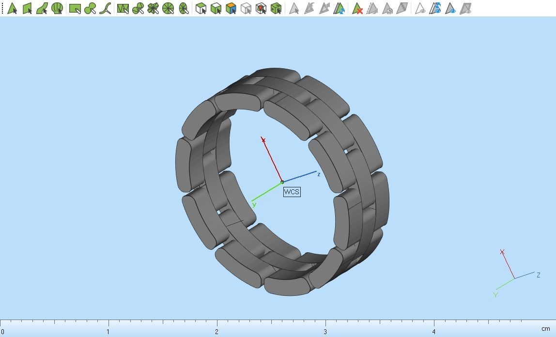Pick the cube with green top icon
Screen dimensions: 556x337
coord(201,9)
